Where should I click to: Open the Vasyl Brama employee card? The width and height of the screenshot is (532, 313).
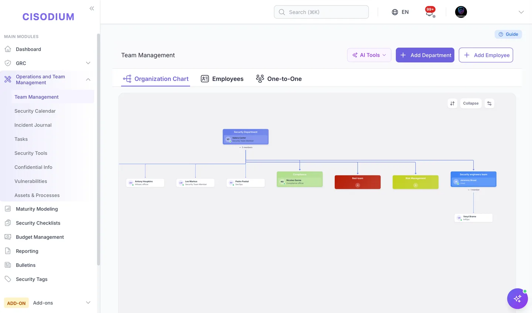coord(474,218)
